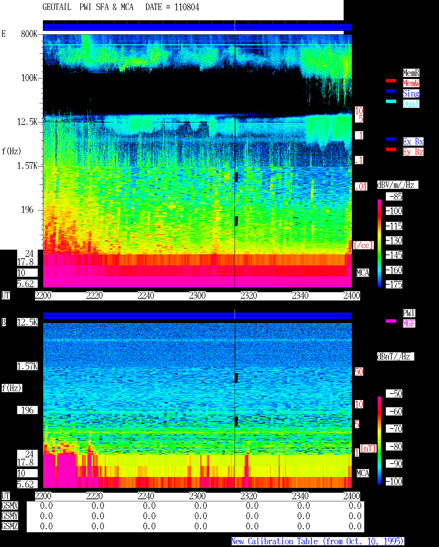
Task: Click the red .01 density scale label
Action: tap(361, 187)
